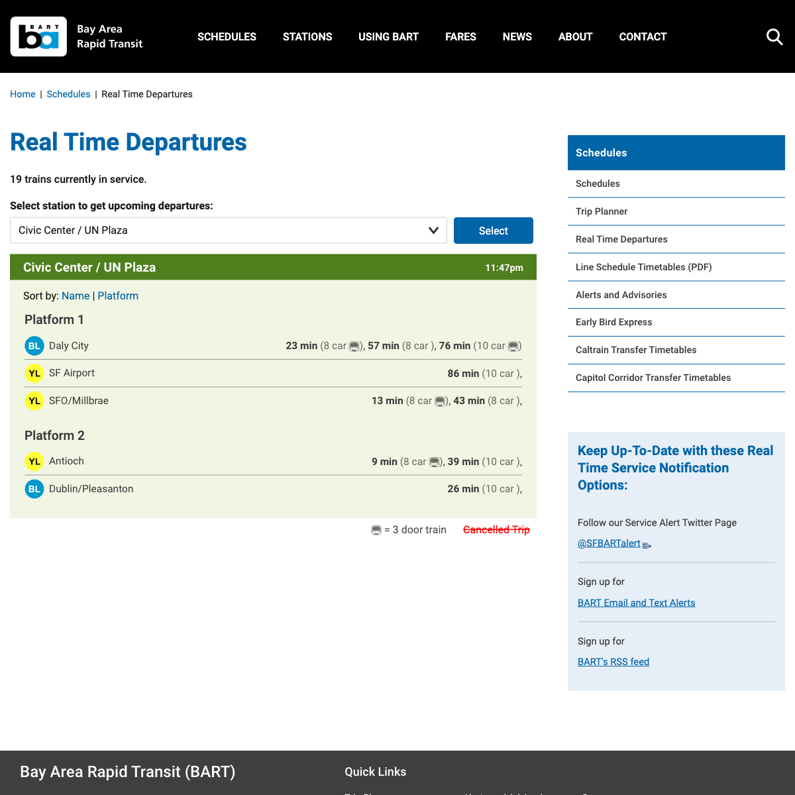
Task: Sort departures by Platform
Action: tap(118, 296)
